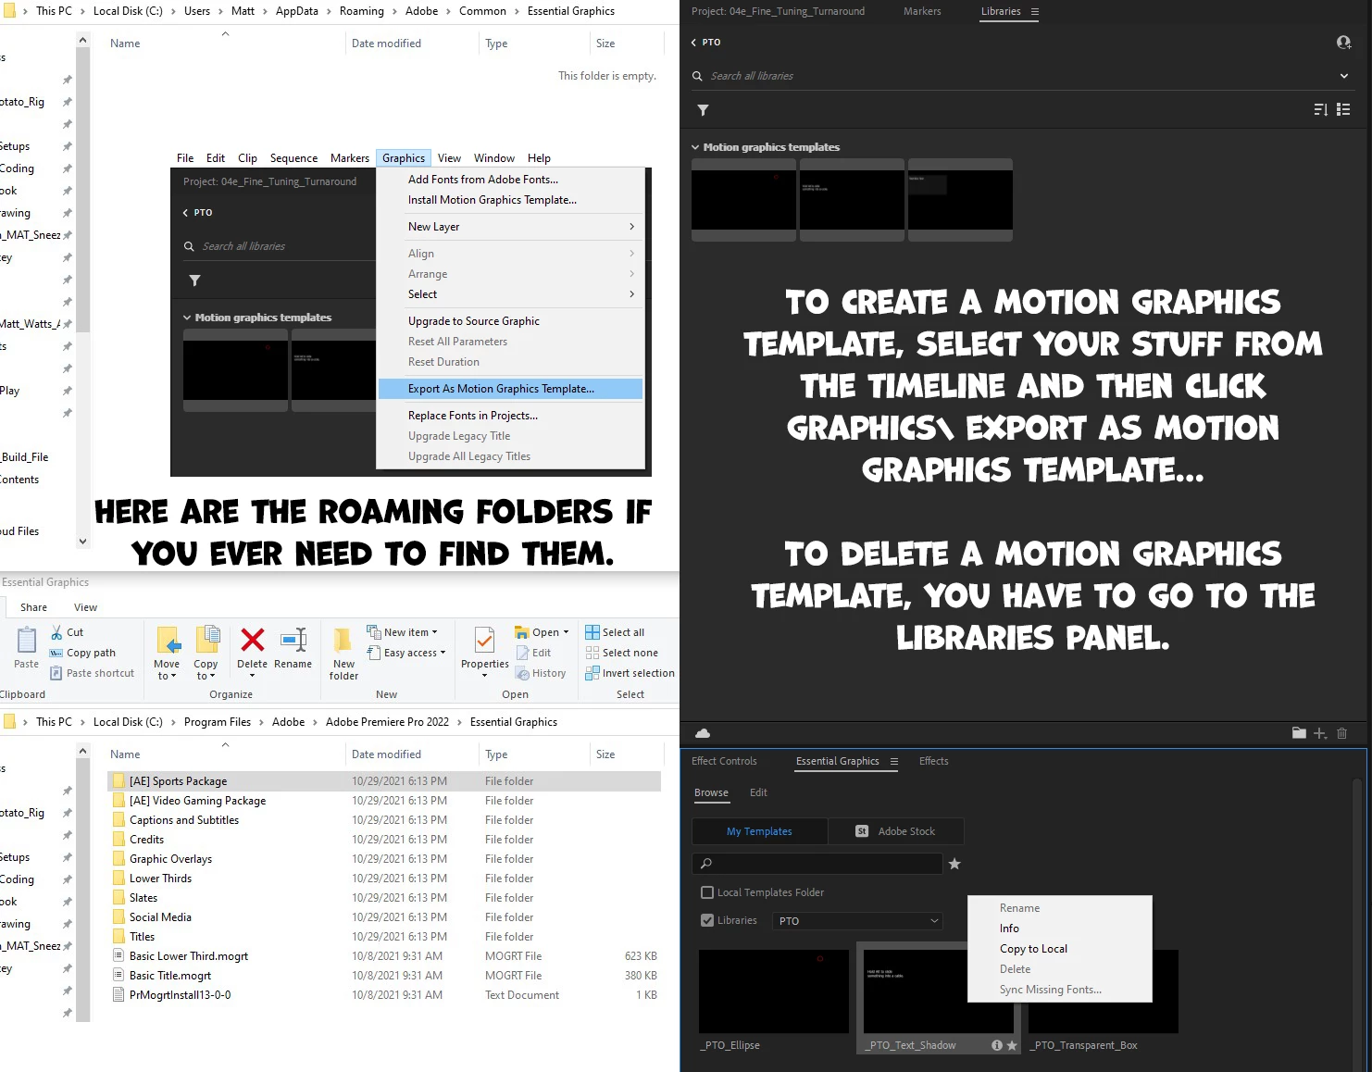Viewport: 1372px width, 1072px height.
Task: Click Select all in Explorer ribbon
Action: coord(615,632)
